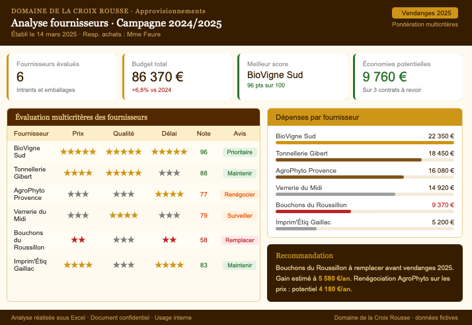Click Remplacer tag for Bouchons du Roussillon

click(x=239, y=240)
